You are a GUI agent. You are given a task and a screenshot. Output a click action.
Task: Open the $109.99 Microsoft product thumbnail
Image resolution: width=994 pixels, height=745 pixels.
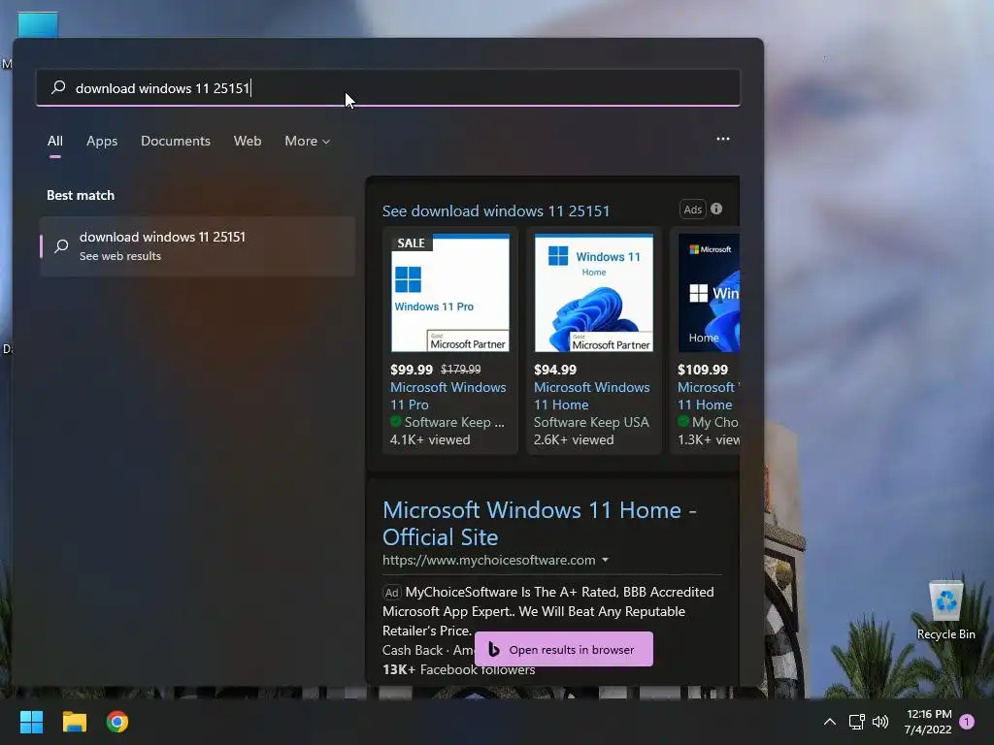click(x=709, y=293)
